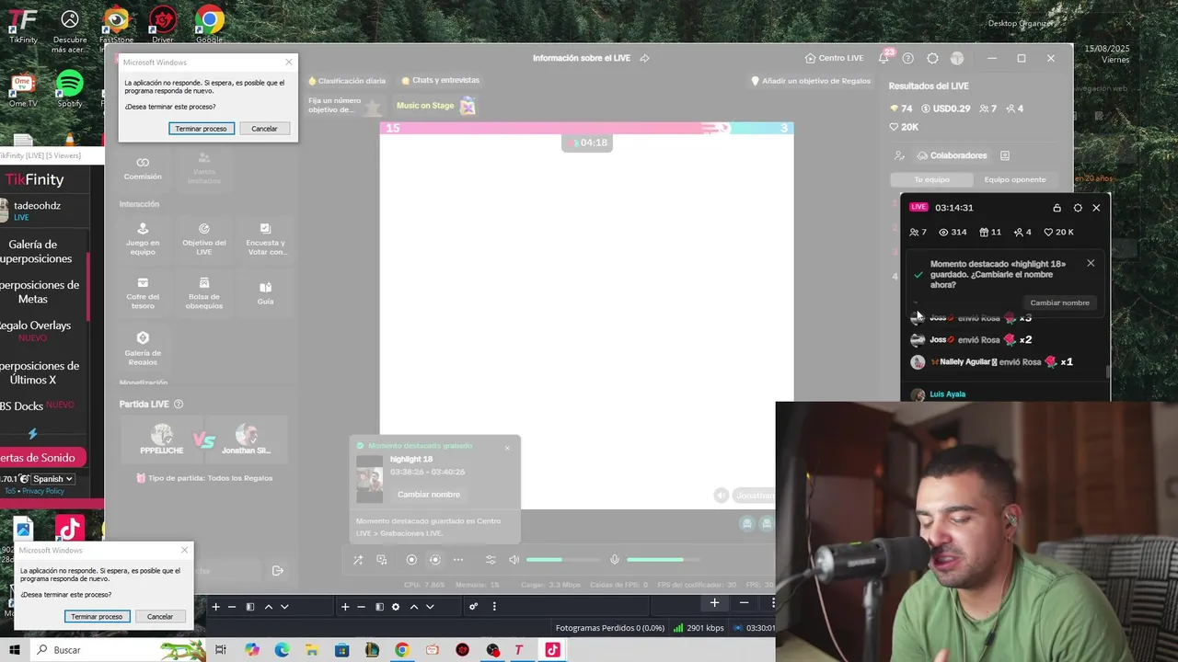Click the magic wand effects icon
This screenshot has height=662, width=1178.
[x=358, y=560]
